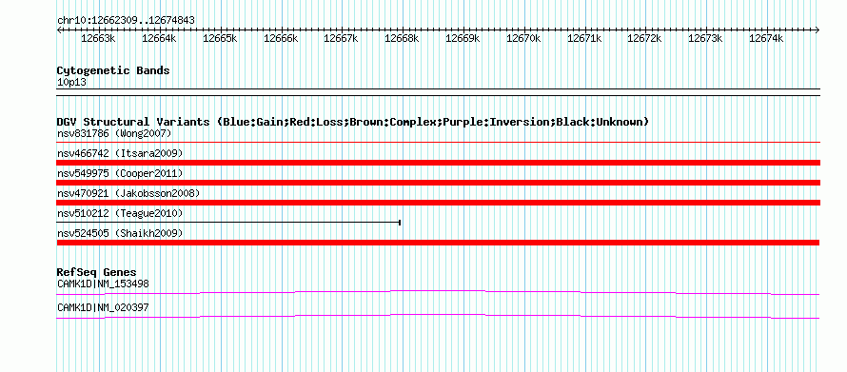Click the 12664k ruler tick label
The width and height of the screenshot is (847, 372).
click(x=159, y=39)
